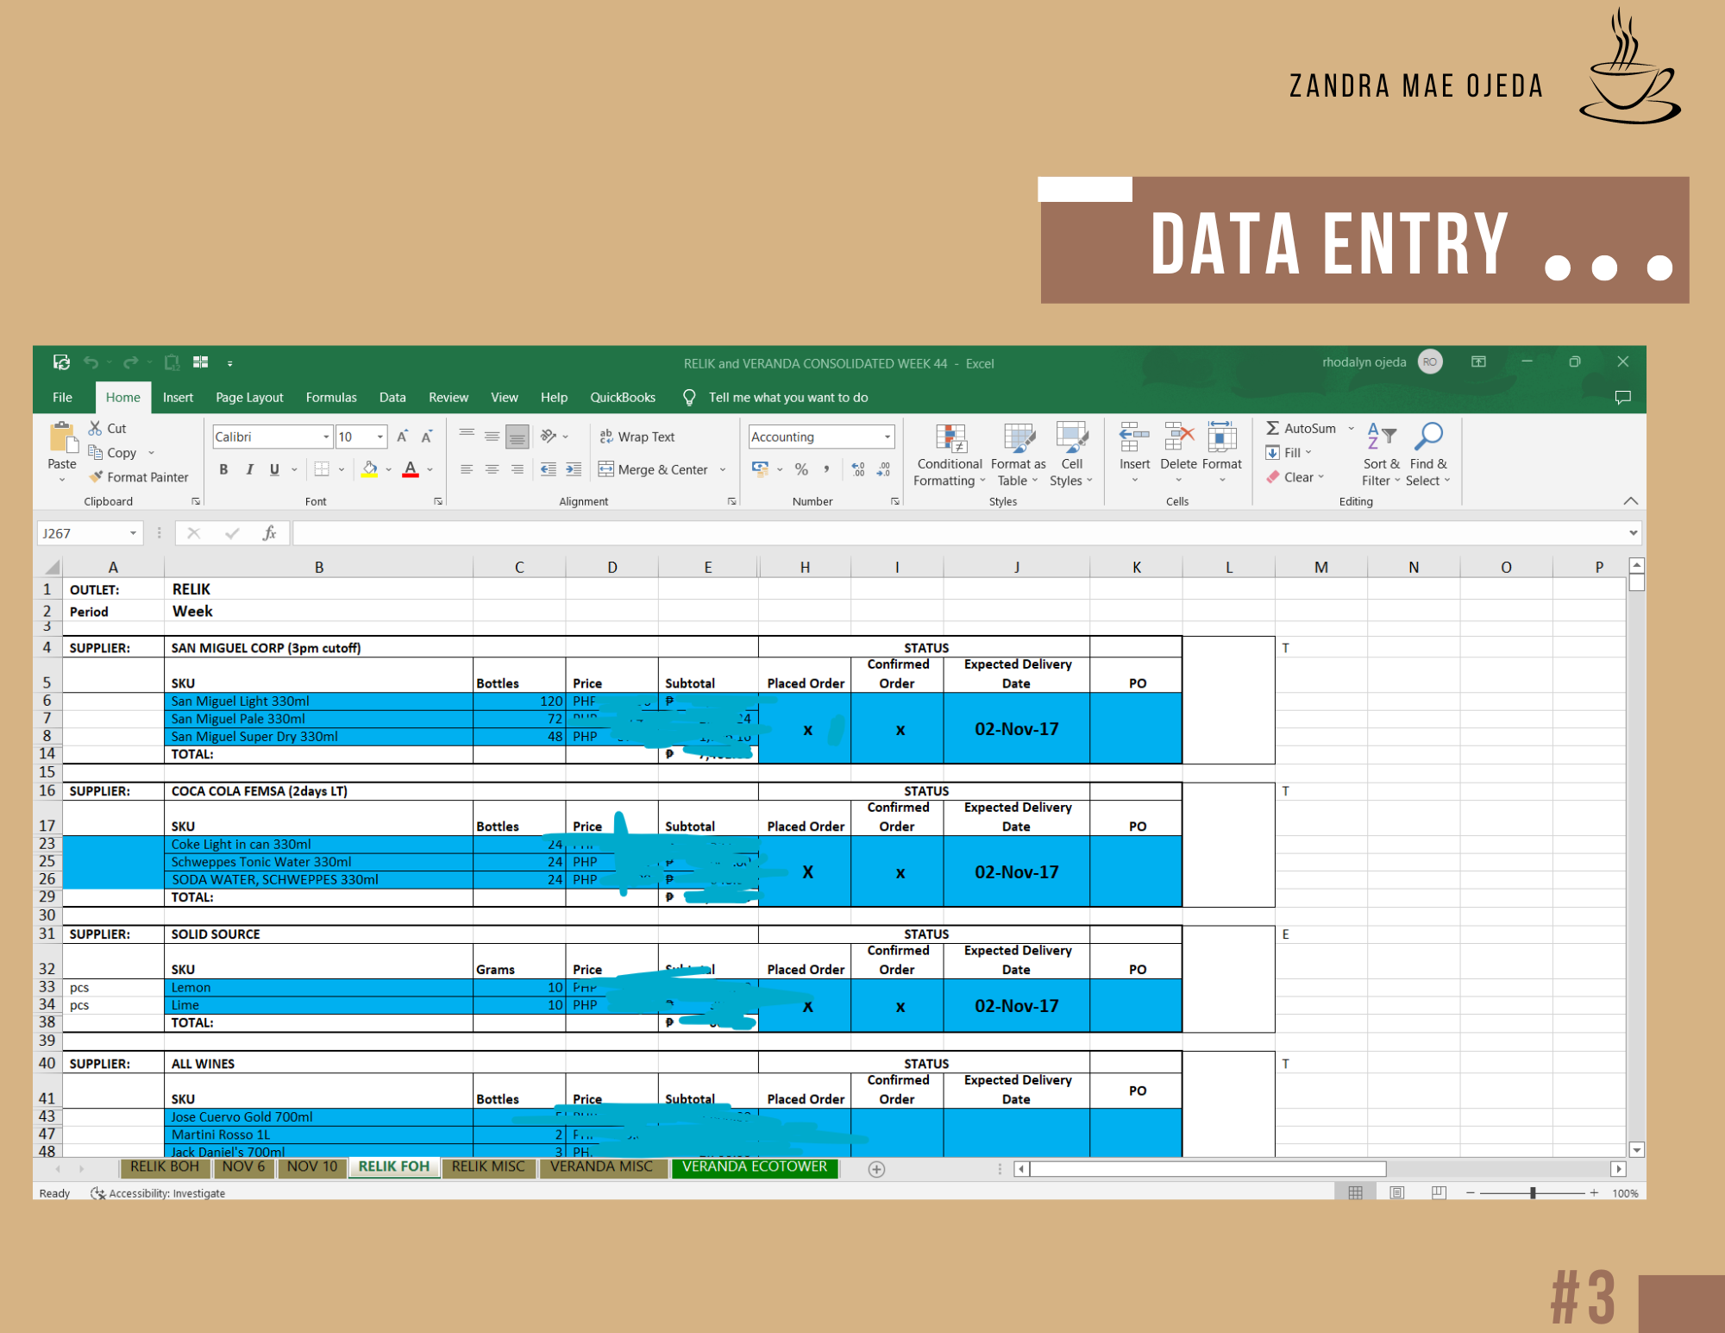Click the Clear button in Editing
1725x1333 pixels.
coord(1296,477)
